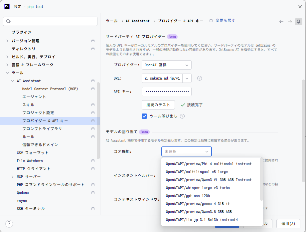306x232 pixels.
Task: Click project-level icon on プロンプトライブラリ row
Action: (x=93, y=129)
